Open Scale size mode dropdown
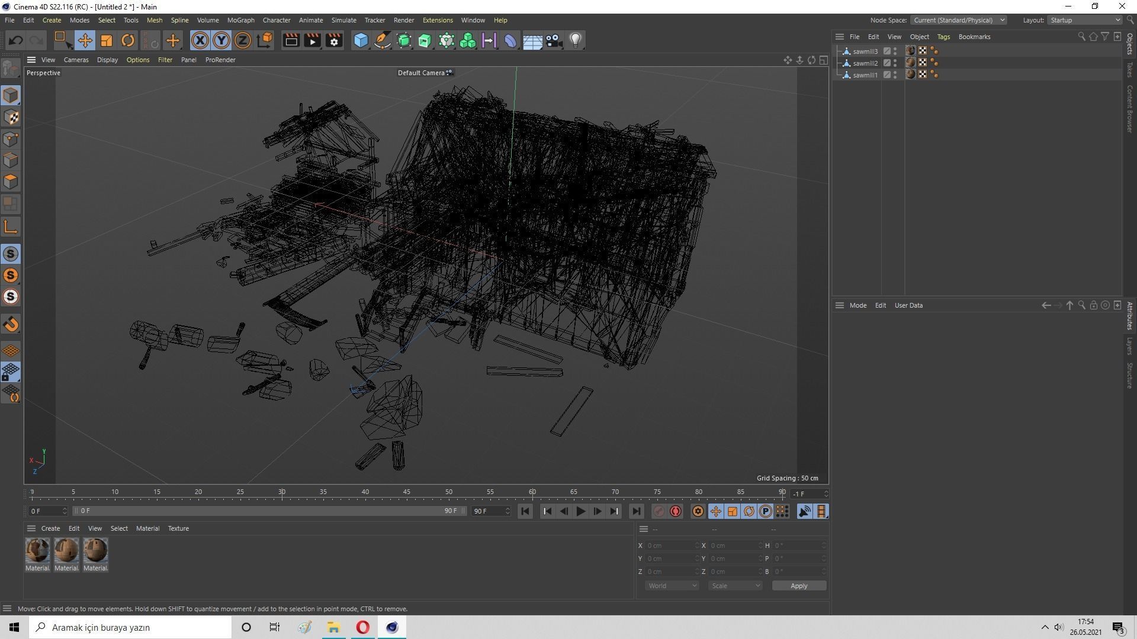Screen dimensions: 1137x639 [x=735, y=586]
